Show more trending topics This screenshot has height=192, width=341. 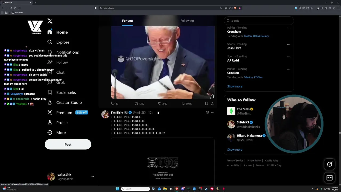pos(235,86)
